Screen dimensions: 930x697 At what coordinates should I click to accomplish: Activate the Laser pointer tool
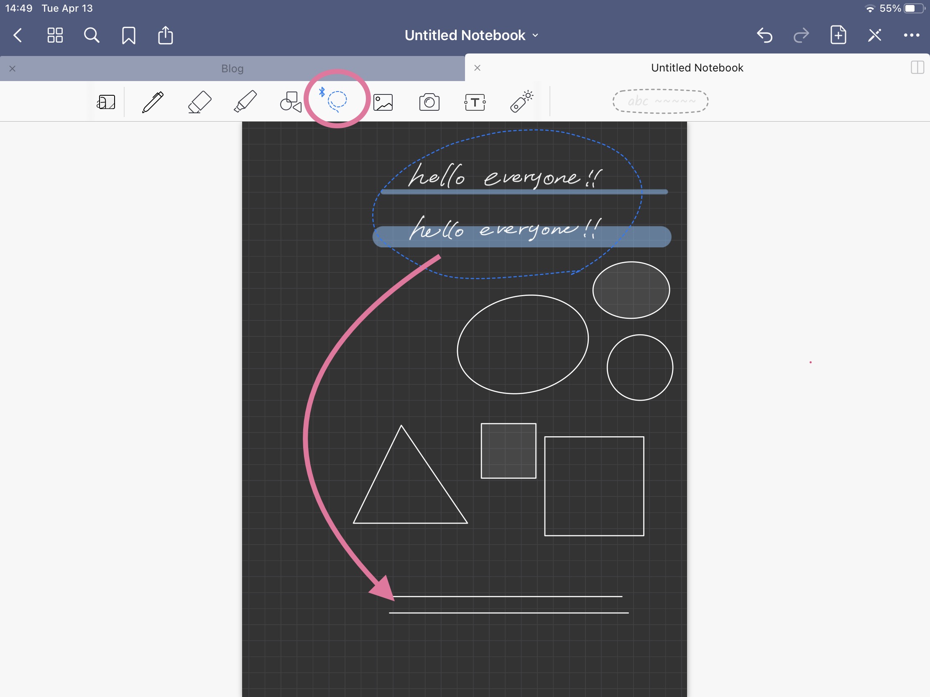click(x=521, y=102)
